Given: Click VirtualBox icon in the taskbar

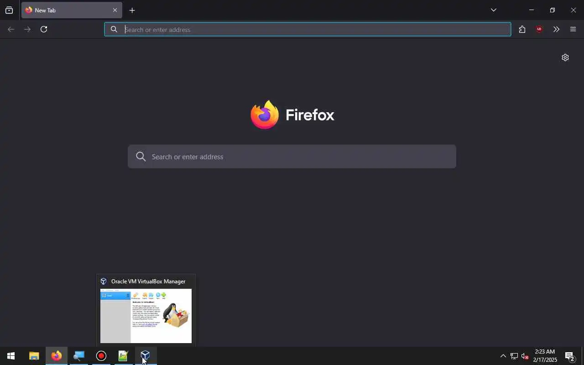Looking at the screenshot, I should coord(146,356).
